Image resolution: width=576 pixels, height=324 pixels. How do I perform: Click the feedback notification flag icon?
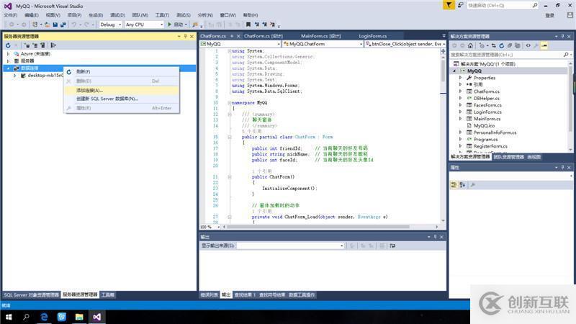coord(449,5)
